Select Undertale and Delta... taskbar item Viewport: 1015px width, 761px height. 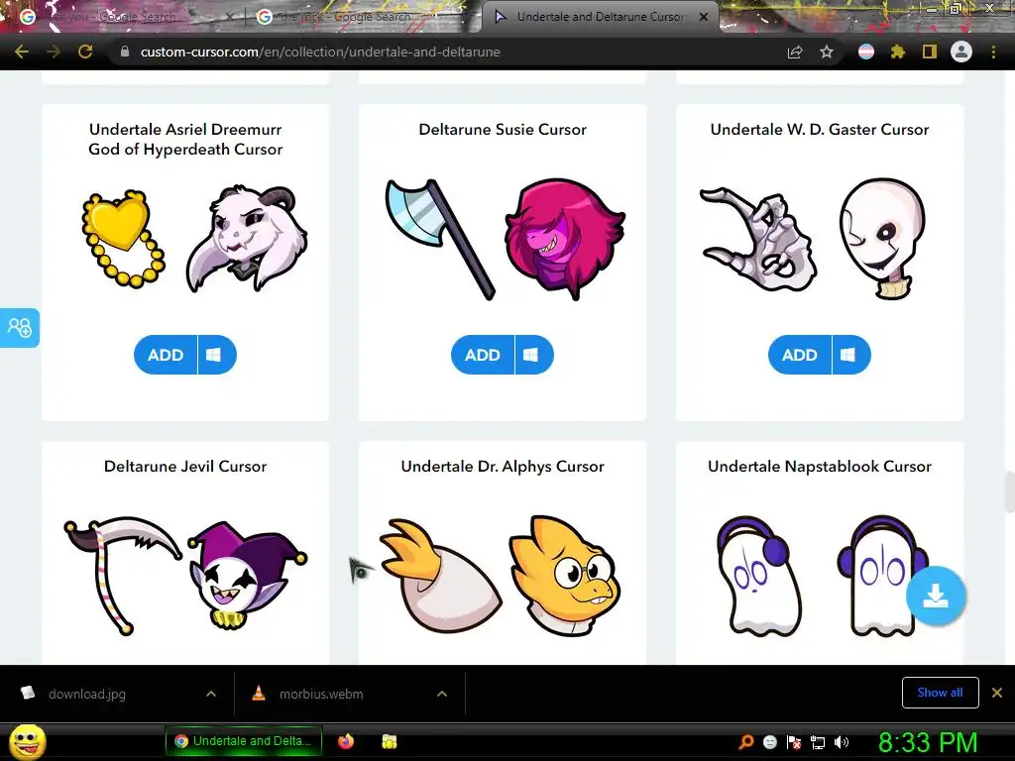(244, 741)
